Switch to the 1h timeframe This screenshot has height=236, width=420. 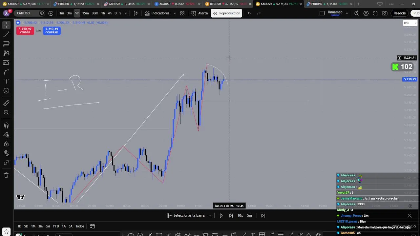(x=103, y=13)
